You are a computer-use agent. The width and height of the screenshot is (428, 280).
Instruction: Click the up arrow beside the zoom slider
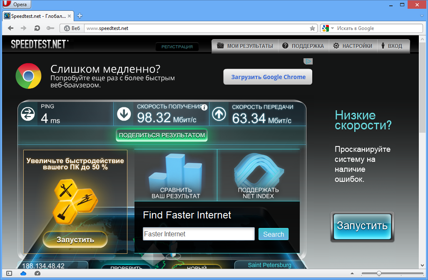coord(352,273)
